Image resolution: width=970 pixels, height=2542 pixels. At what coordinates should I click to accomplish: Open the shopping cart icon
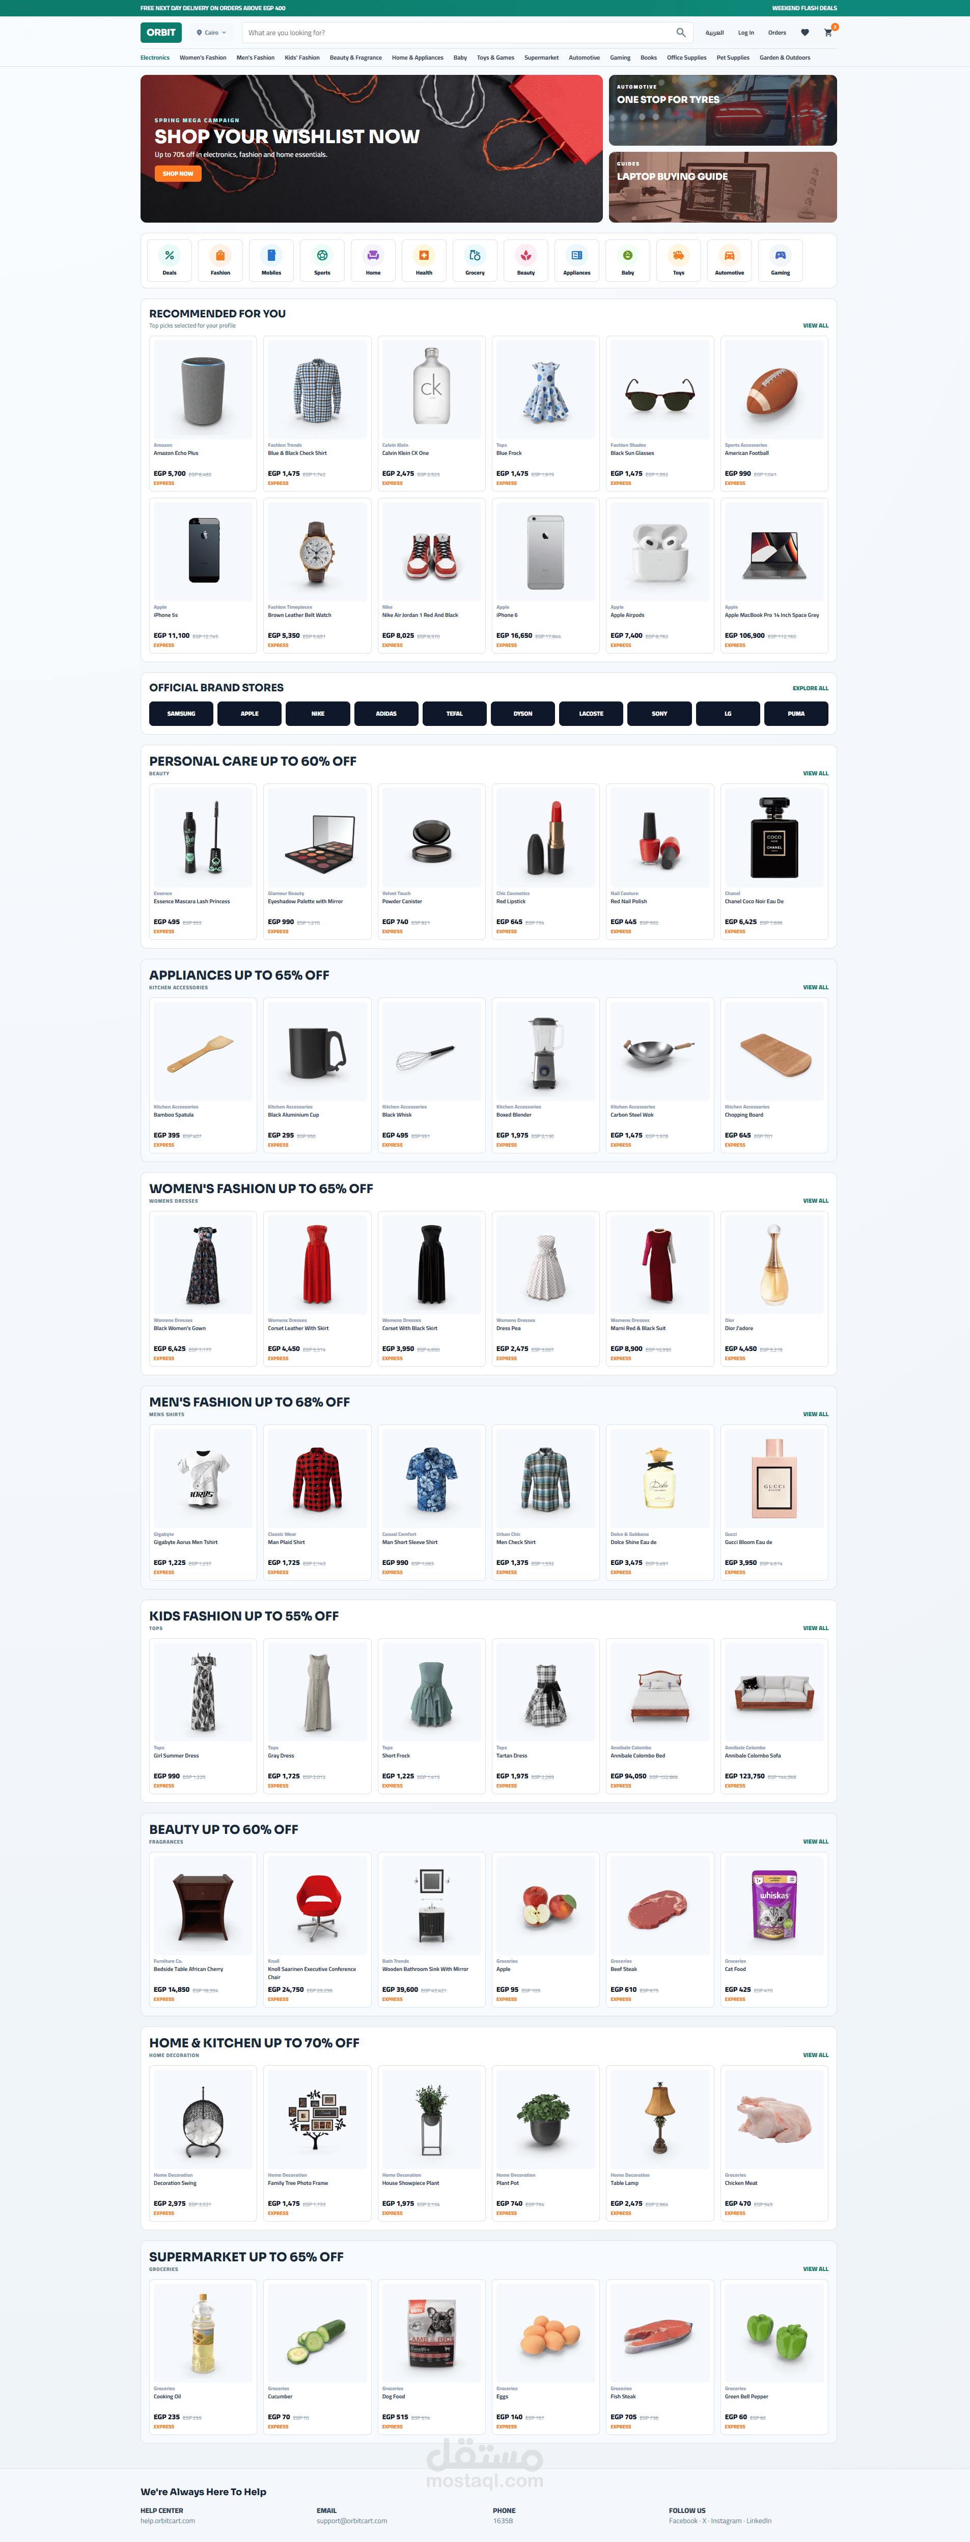[829, 33]
